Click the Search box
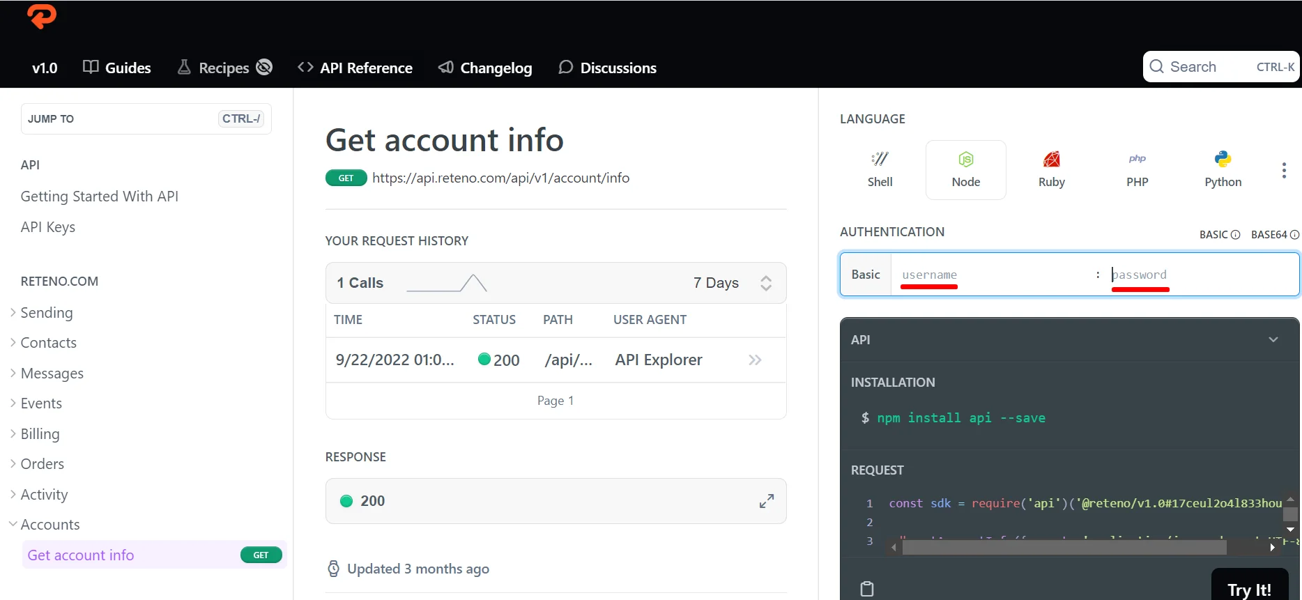 [x=1221, y=67]
